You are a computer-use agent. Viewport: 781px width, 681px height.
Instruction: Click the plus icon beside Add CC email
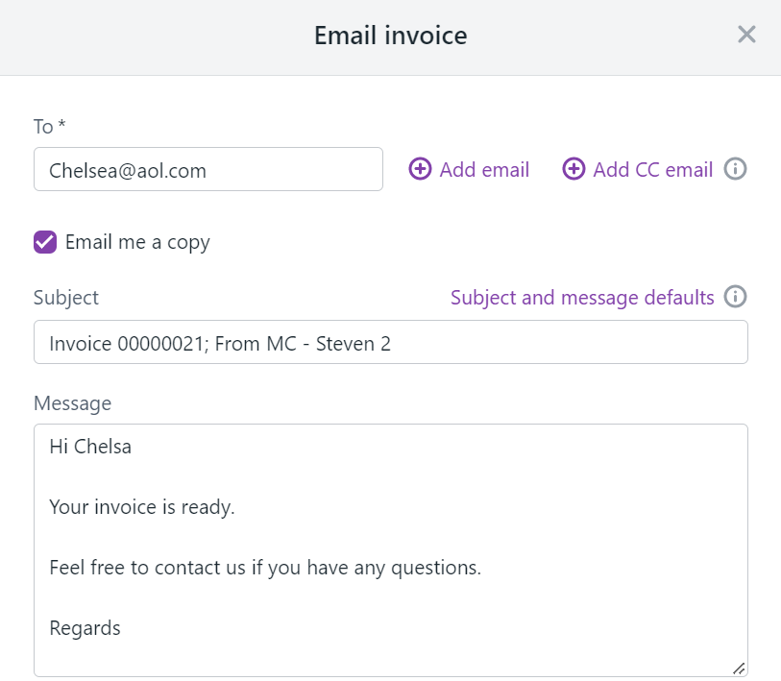coord(574,170)
